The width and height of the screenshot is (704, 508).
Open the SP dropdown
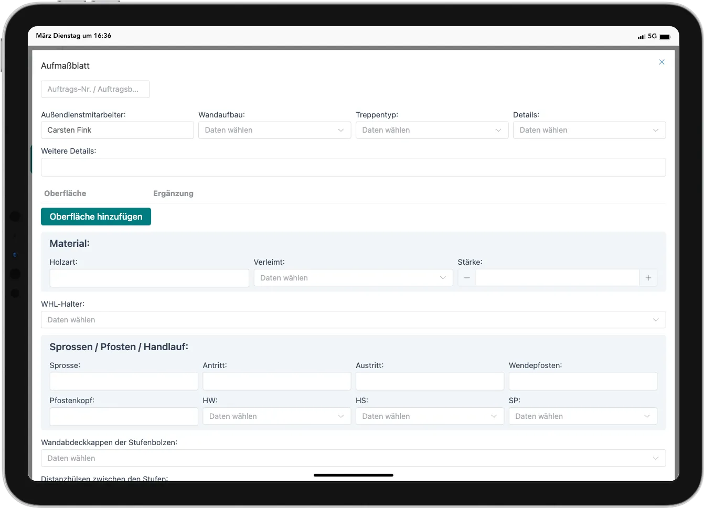(582, 416)
